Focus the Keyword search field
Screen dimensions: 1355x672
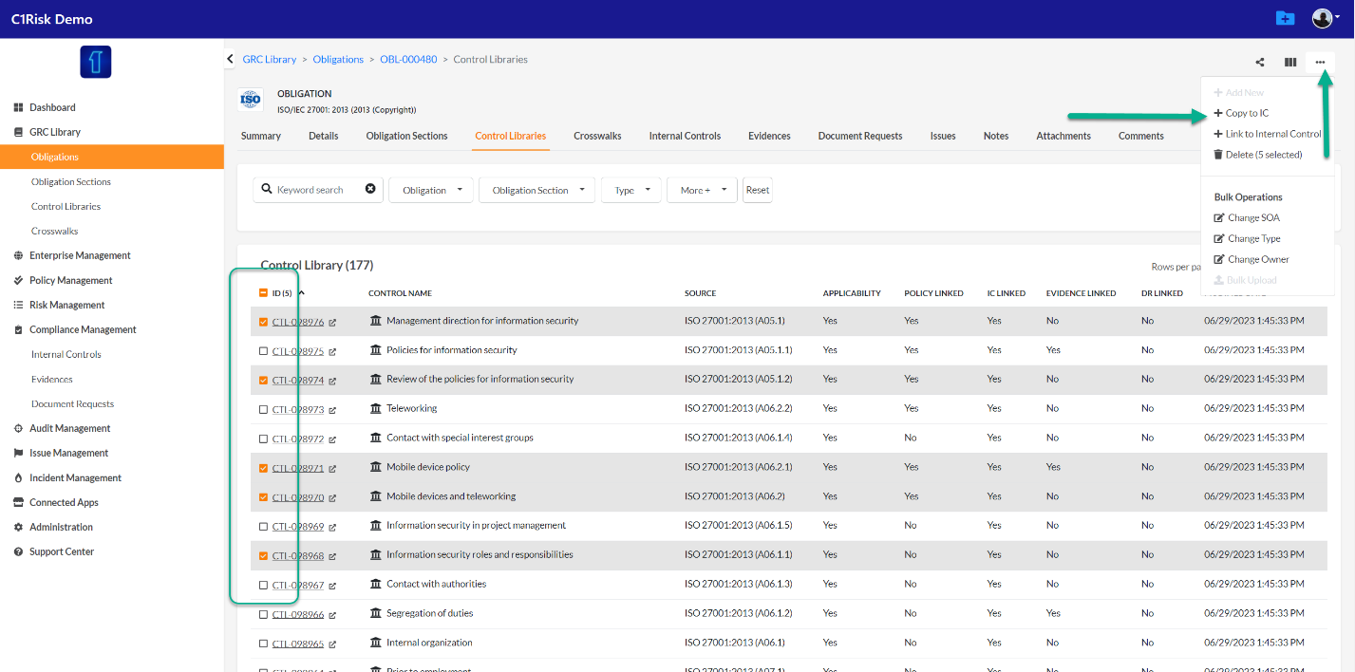coord(319,190)
